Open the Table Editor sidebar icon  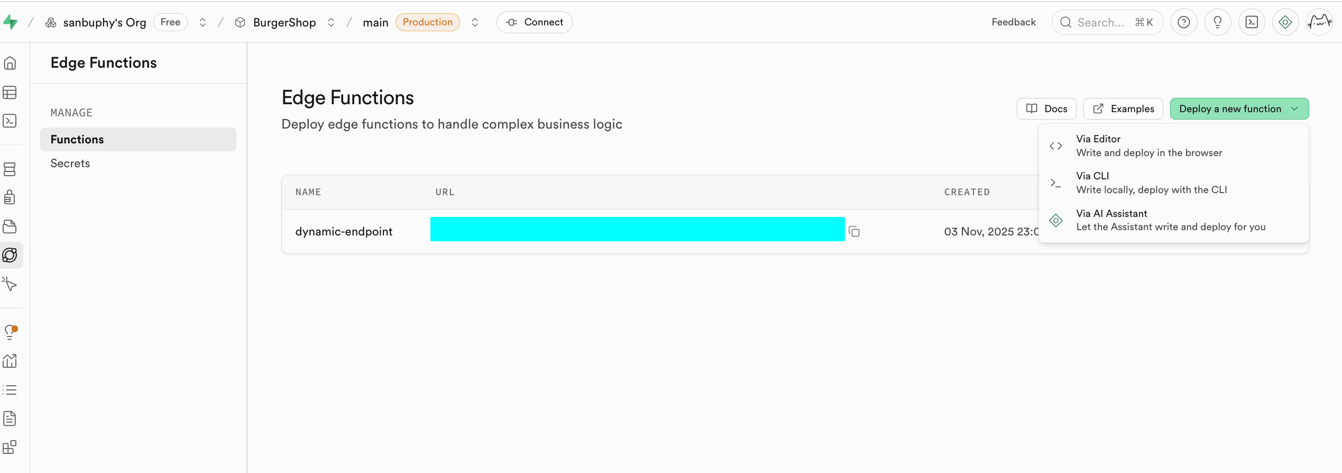[10, 93]
